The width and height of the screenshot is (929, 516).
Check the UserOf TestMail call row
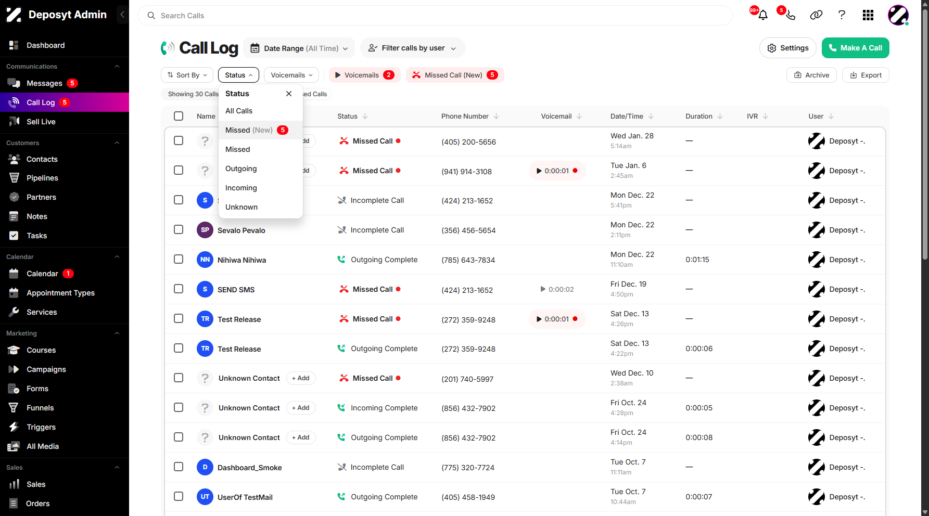click(179, 496)
